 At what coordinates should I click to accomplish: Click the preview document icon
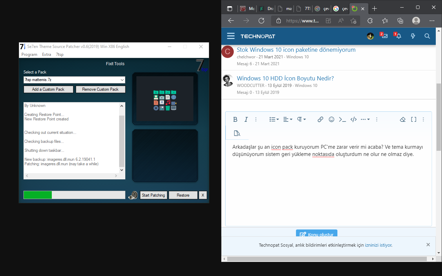pyautogui.click(x=237, y=134)
